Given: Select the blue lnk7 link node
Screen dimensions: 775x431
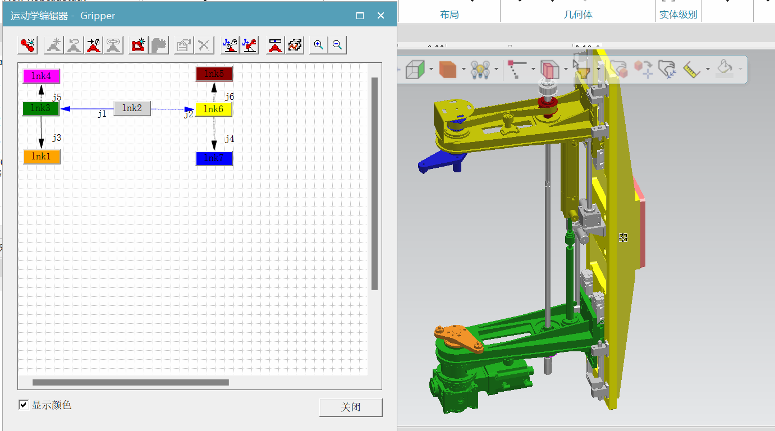Looking at the screenshot, I should 214,159.
